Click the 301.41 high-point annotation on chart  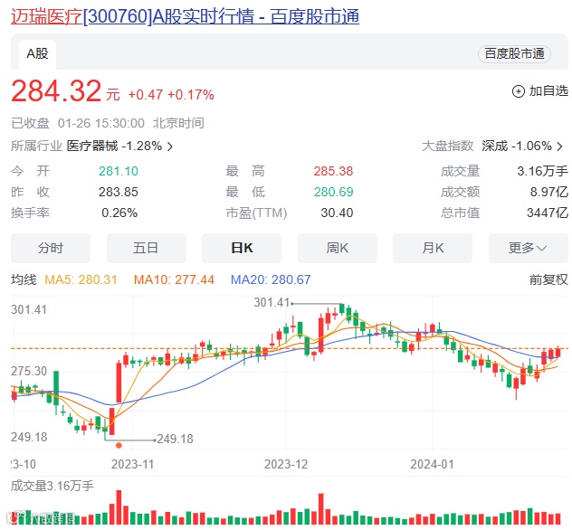click(272, 302)
